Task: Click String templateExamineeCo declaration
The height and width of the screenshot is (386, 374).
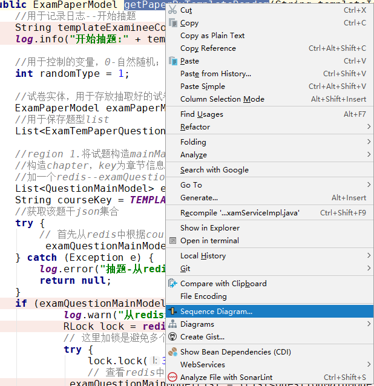Action: click(x=90, y=28)
